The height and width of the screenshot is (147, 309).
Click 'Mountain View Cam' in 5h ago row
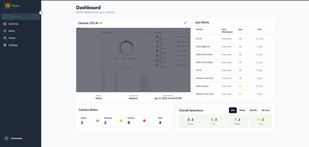205,78
